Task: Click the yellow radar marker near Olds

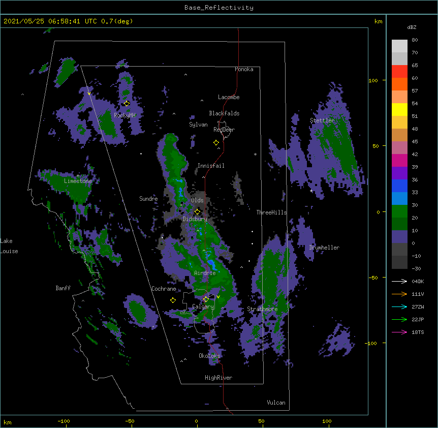Action: tap(197, 212)
